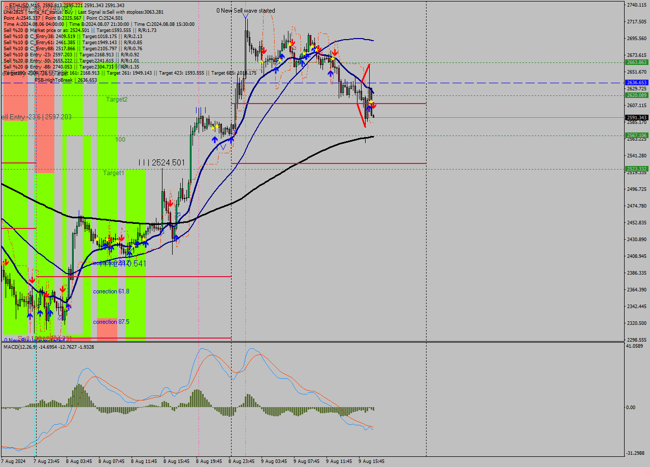
Task: Click the blue V checkmark under 'New Sell wave started'
Action: [x=245, y=15]
